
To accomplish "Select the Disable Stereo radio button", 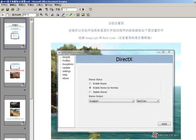I will pyautogui.click(x=90, y=92).
